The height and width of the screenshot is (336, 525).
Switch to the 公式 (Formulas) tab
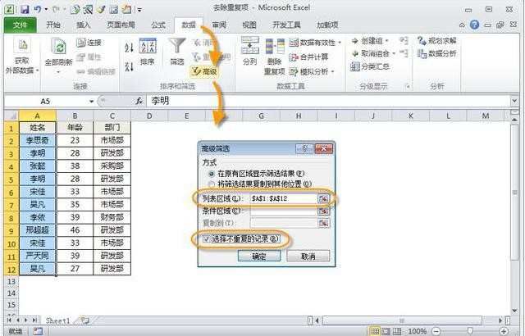(158, 25)
